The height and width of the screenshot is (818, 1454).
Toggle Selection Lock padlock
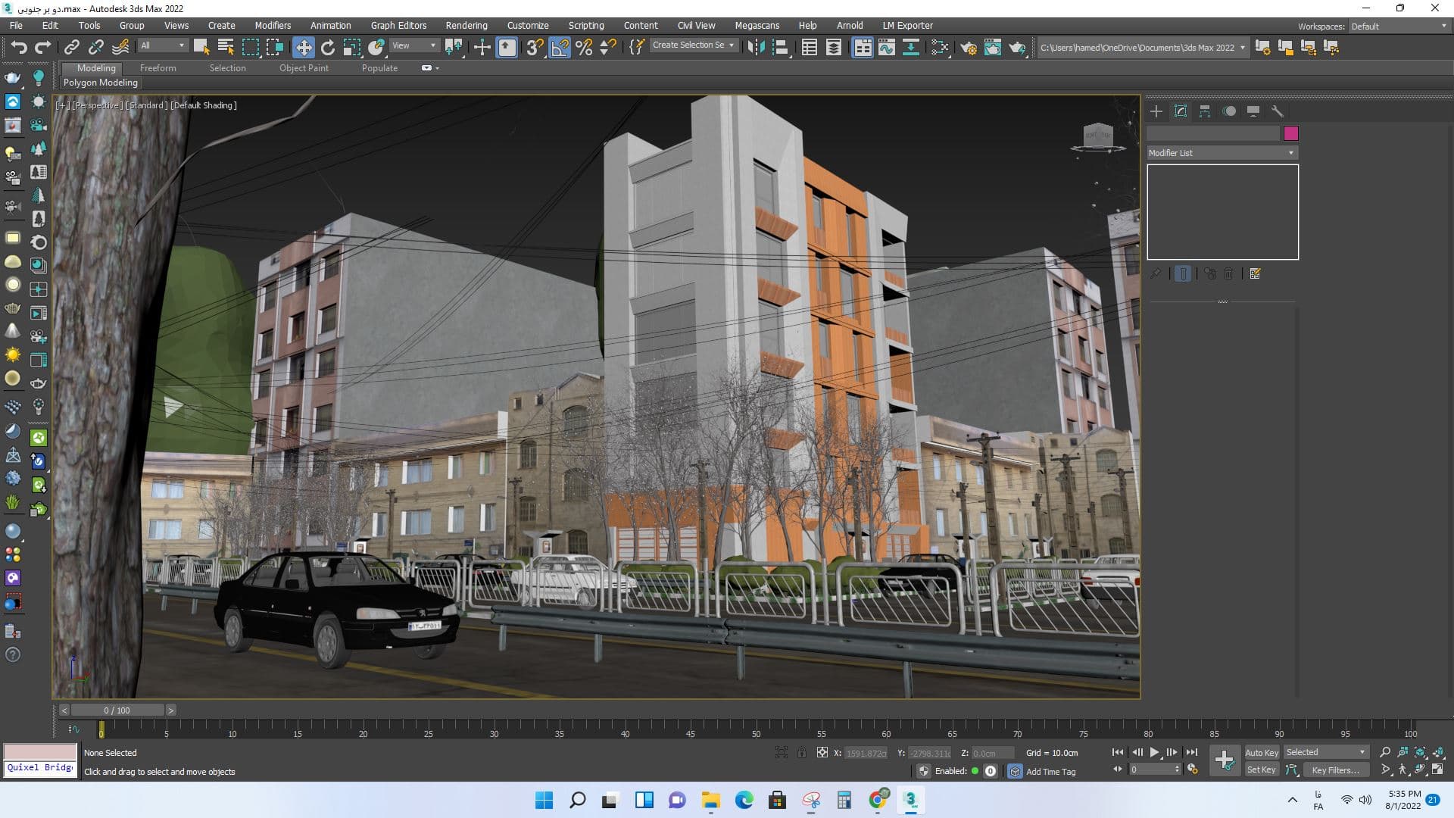802,753
